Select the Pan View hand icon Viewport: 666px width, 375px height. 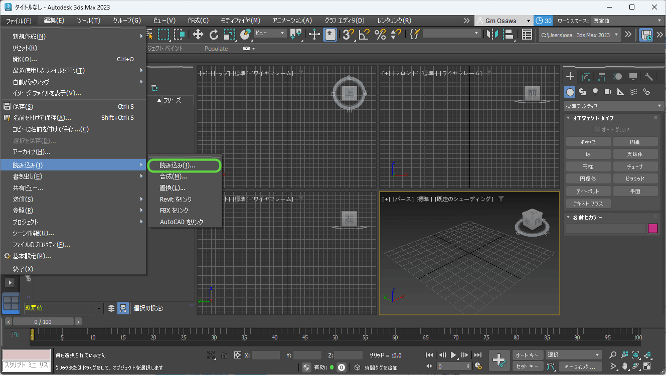coord(624,365)
